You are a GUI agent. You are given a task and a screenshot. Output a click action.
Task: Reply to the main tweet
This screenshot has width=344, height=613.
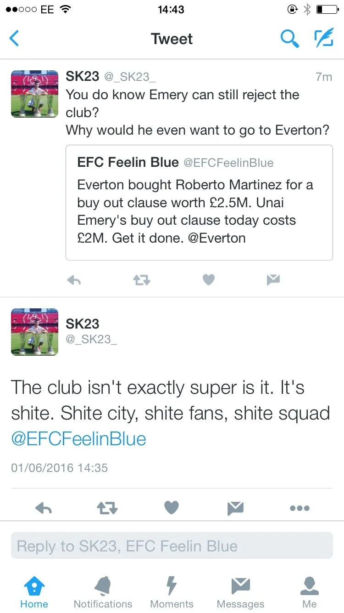(x=44, y=508)
